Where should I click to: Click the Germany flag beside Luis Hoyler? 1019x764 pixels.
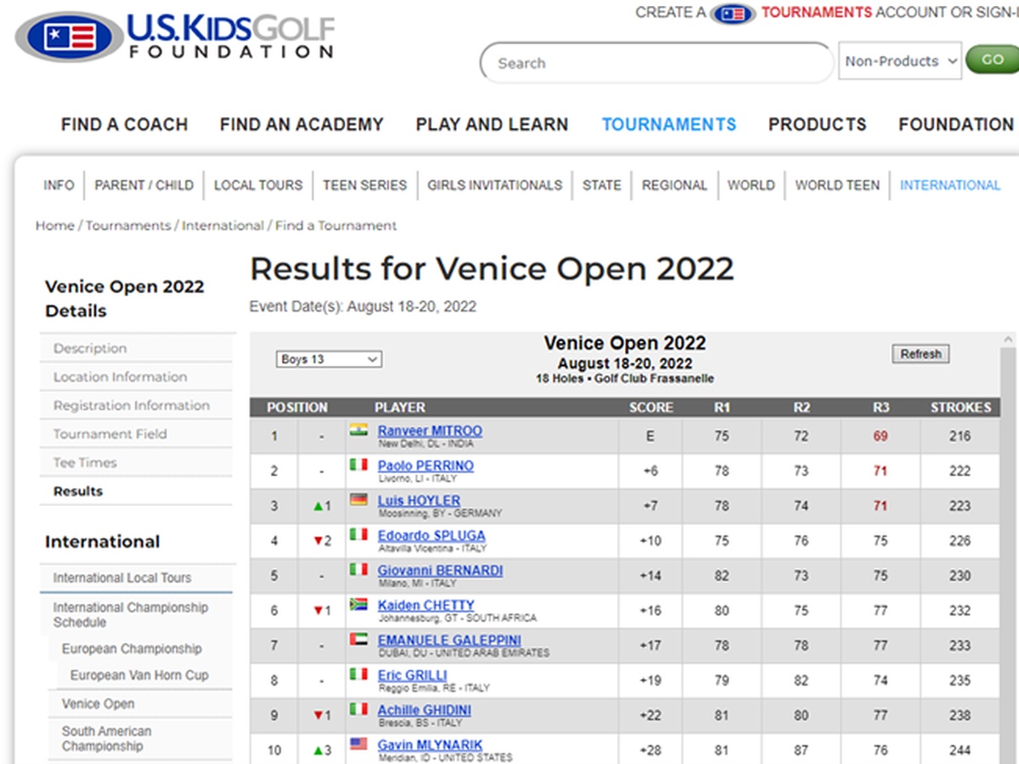coord(358,500)
